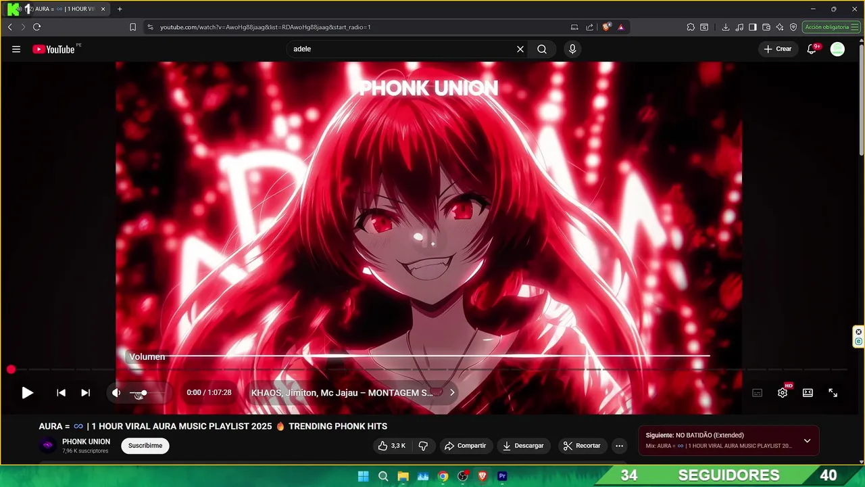Viewport: 865px width, 487px height.
Task: Open Adobe Premiere Pro from the taskbar
Action: click(502, 476)
